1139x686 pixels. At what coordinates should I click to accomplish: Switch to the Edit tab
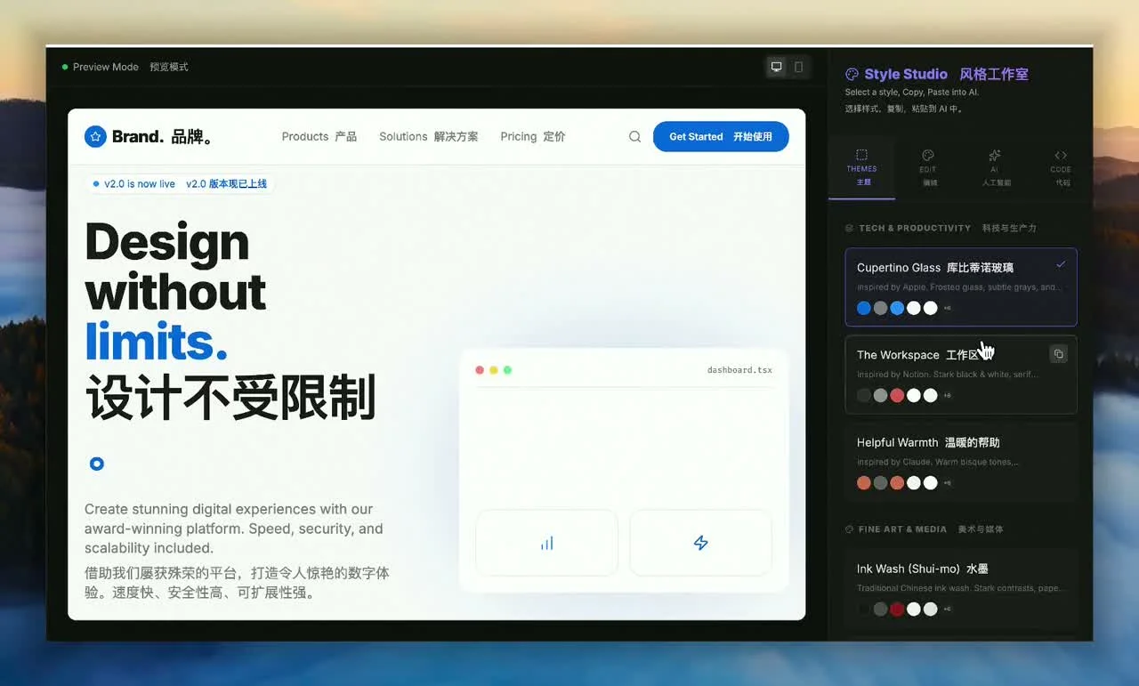pos(928,168)
